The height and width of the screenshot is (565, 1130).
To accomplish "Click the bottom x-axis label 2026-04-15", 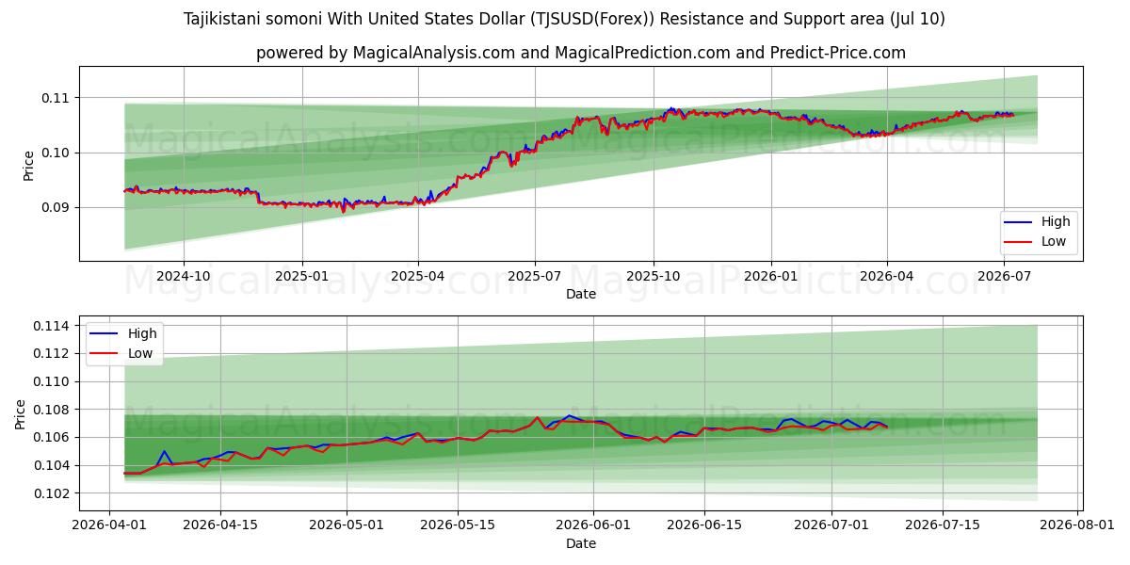I will pyautogui.click(x=220, y=526).
